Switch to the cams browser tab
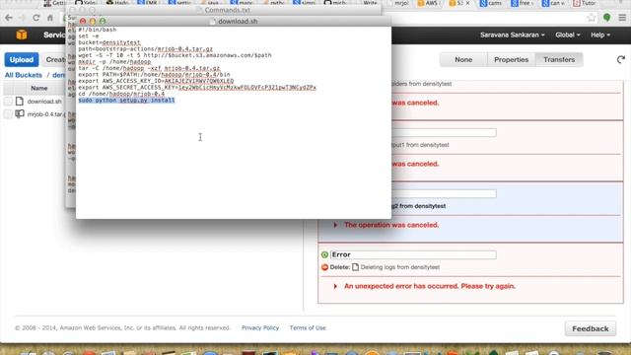The height and width of the screenshot is (355, 631). pos(491,3)
